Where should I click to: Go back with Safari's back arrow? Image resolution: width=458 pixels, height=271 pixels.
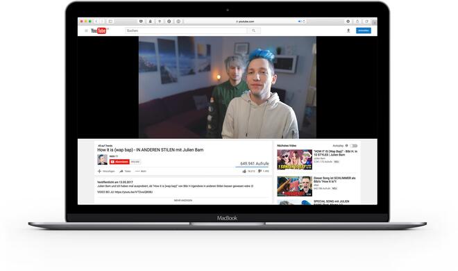coord(96,22)
